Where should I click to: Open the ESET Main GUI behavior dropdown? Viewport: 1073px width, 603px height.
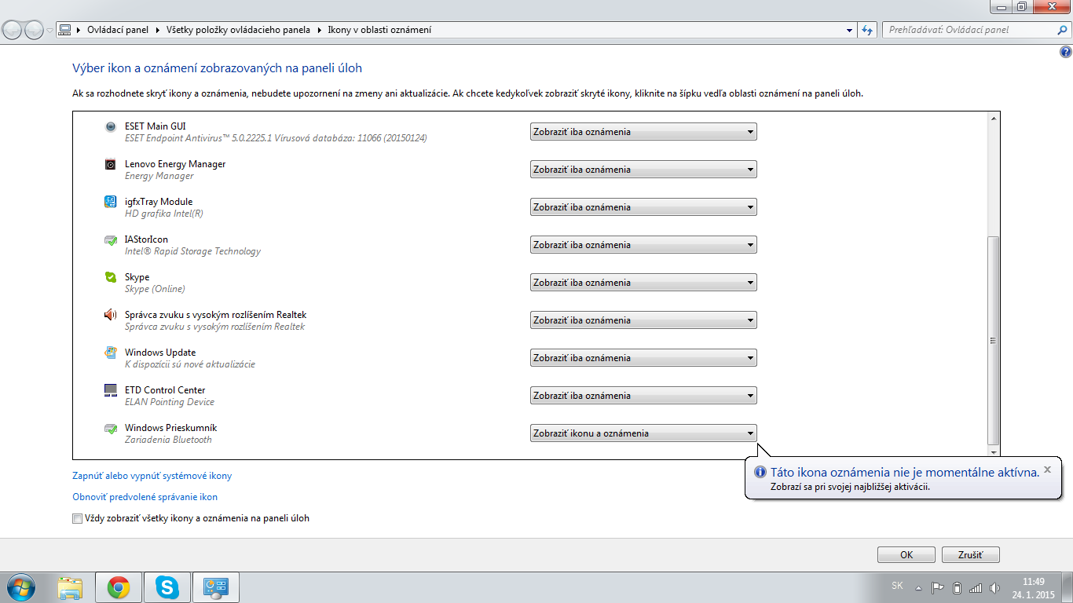[643, 132]
